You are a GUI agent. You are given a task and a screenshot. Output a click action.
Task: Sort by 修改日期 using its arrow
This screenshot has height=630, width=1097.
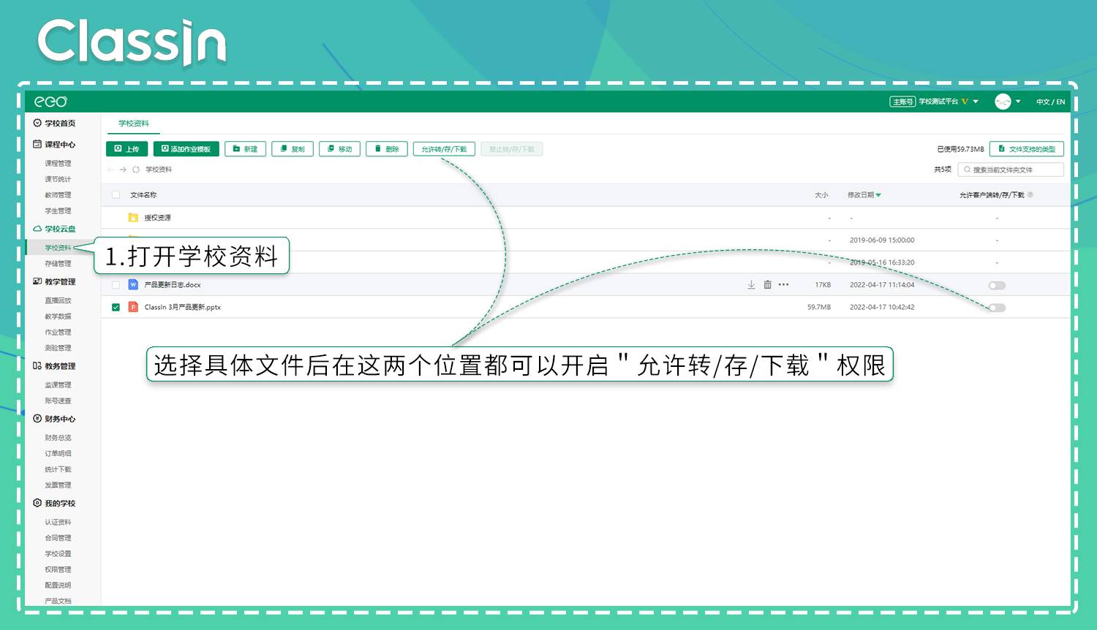point(878,195)
